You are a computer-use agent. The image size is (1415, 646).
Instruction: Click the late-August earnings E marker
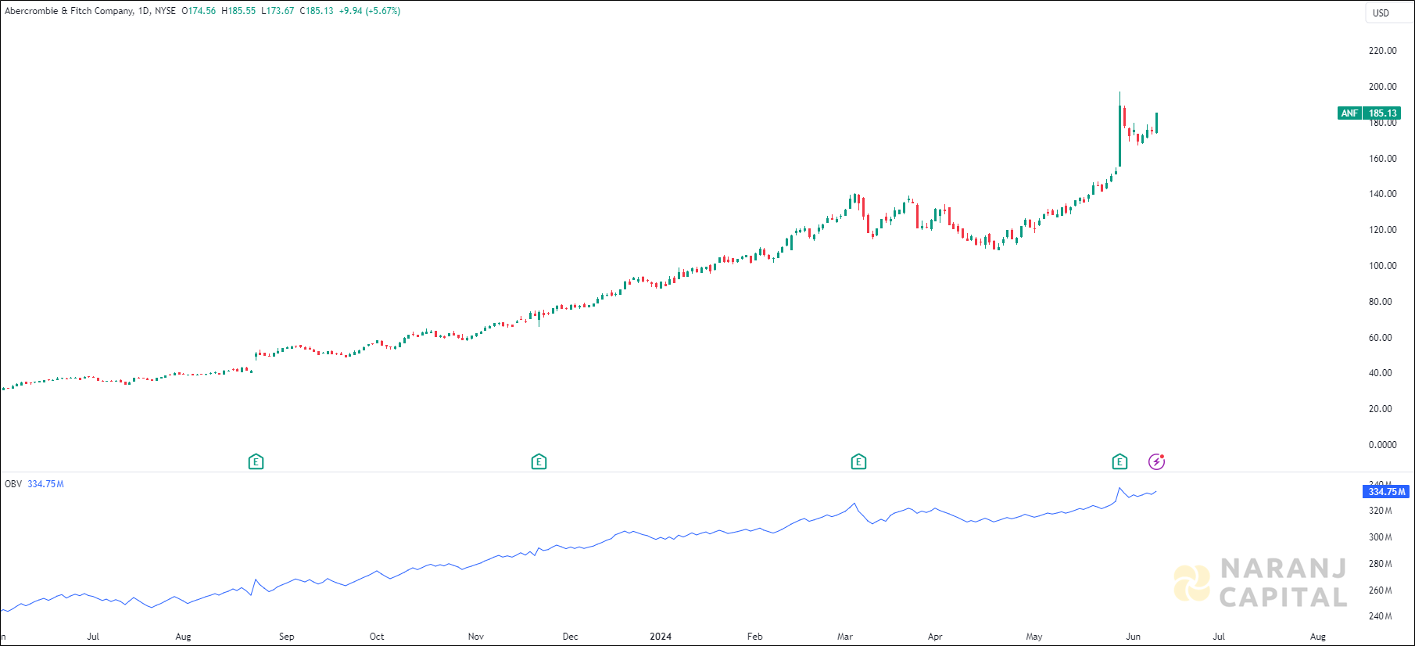256,462
